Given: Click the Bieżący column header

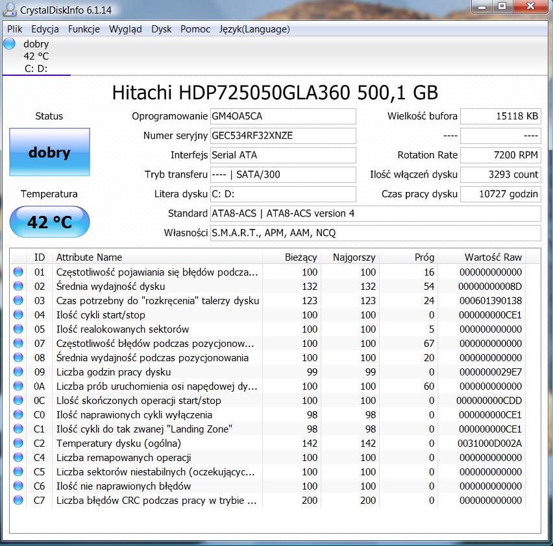Looking at the screenshot, I should coord(291,257).
